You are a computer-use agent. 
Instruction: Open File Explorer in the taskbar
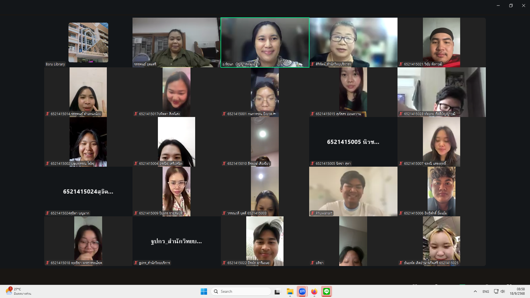[x=290, y=291]
